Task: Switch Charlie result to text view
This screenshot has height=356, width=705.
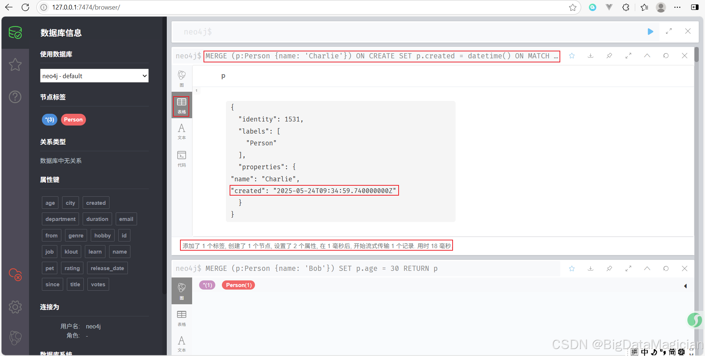Action: [182, 132]
